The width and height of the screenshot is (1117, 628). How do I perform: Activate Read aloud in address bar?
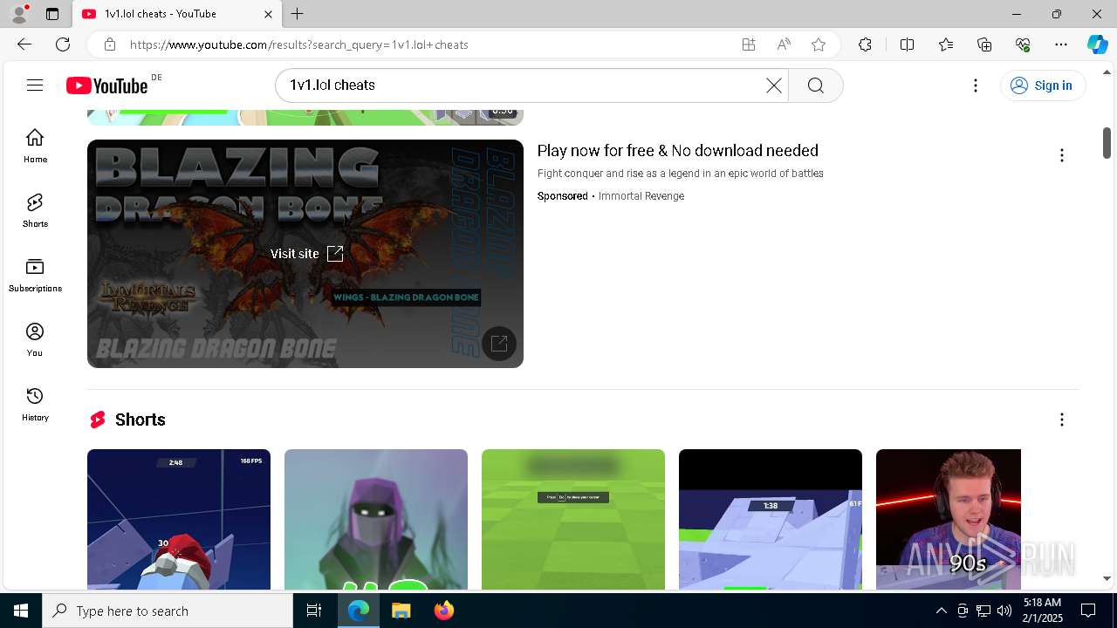tap(784, 44)
